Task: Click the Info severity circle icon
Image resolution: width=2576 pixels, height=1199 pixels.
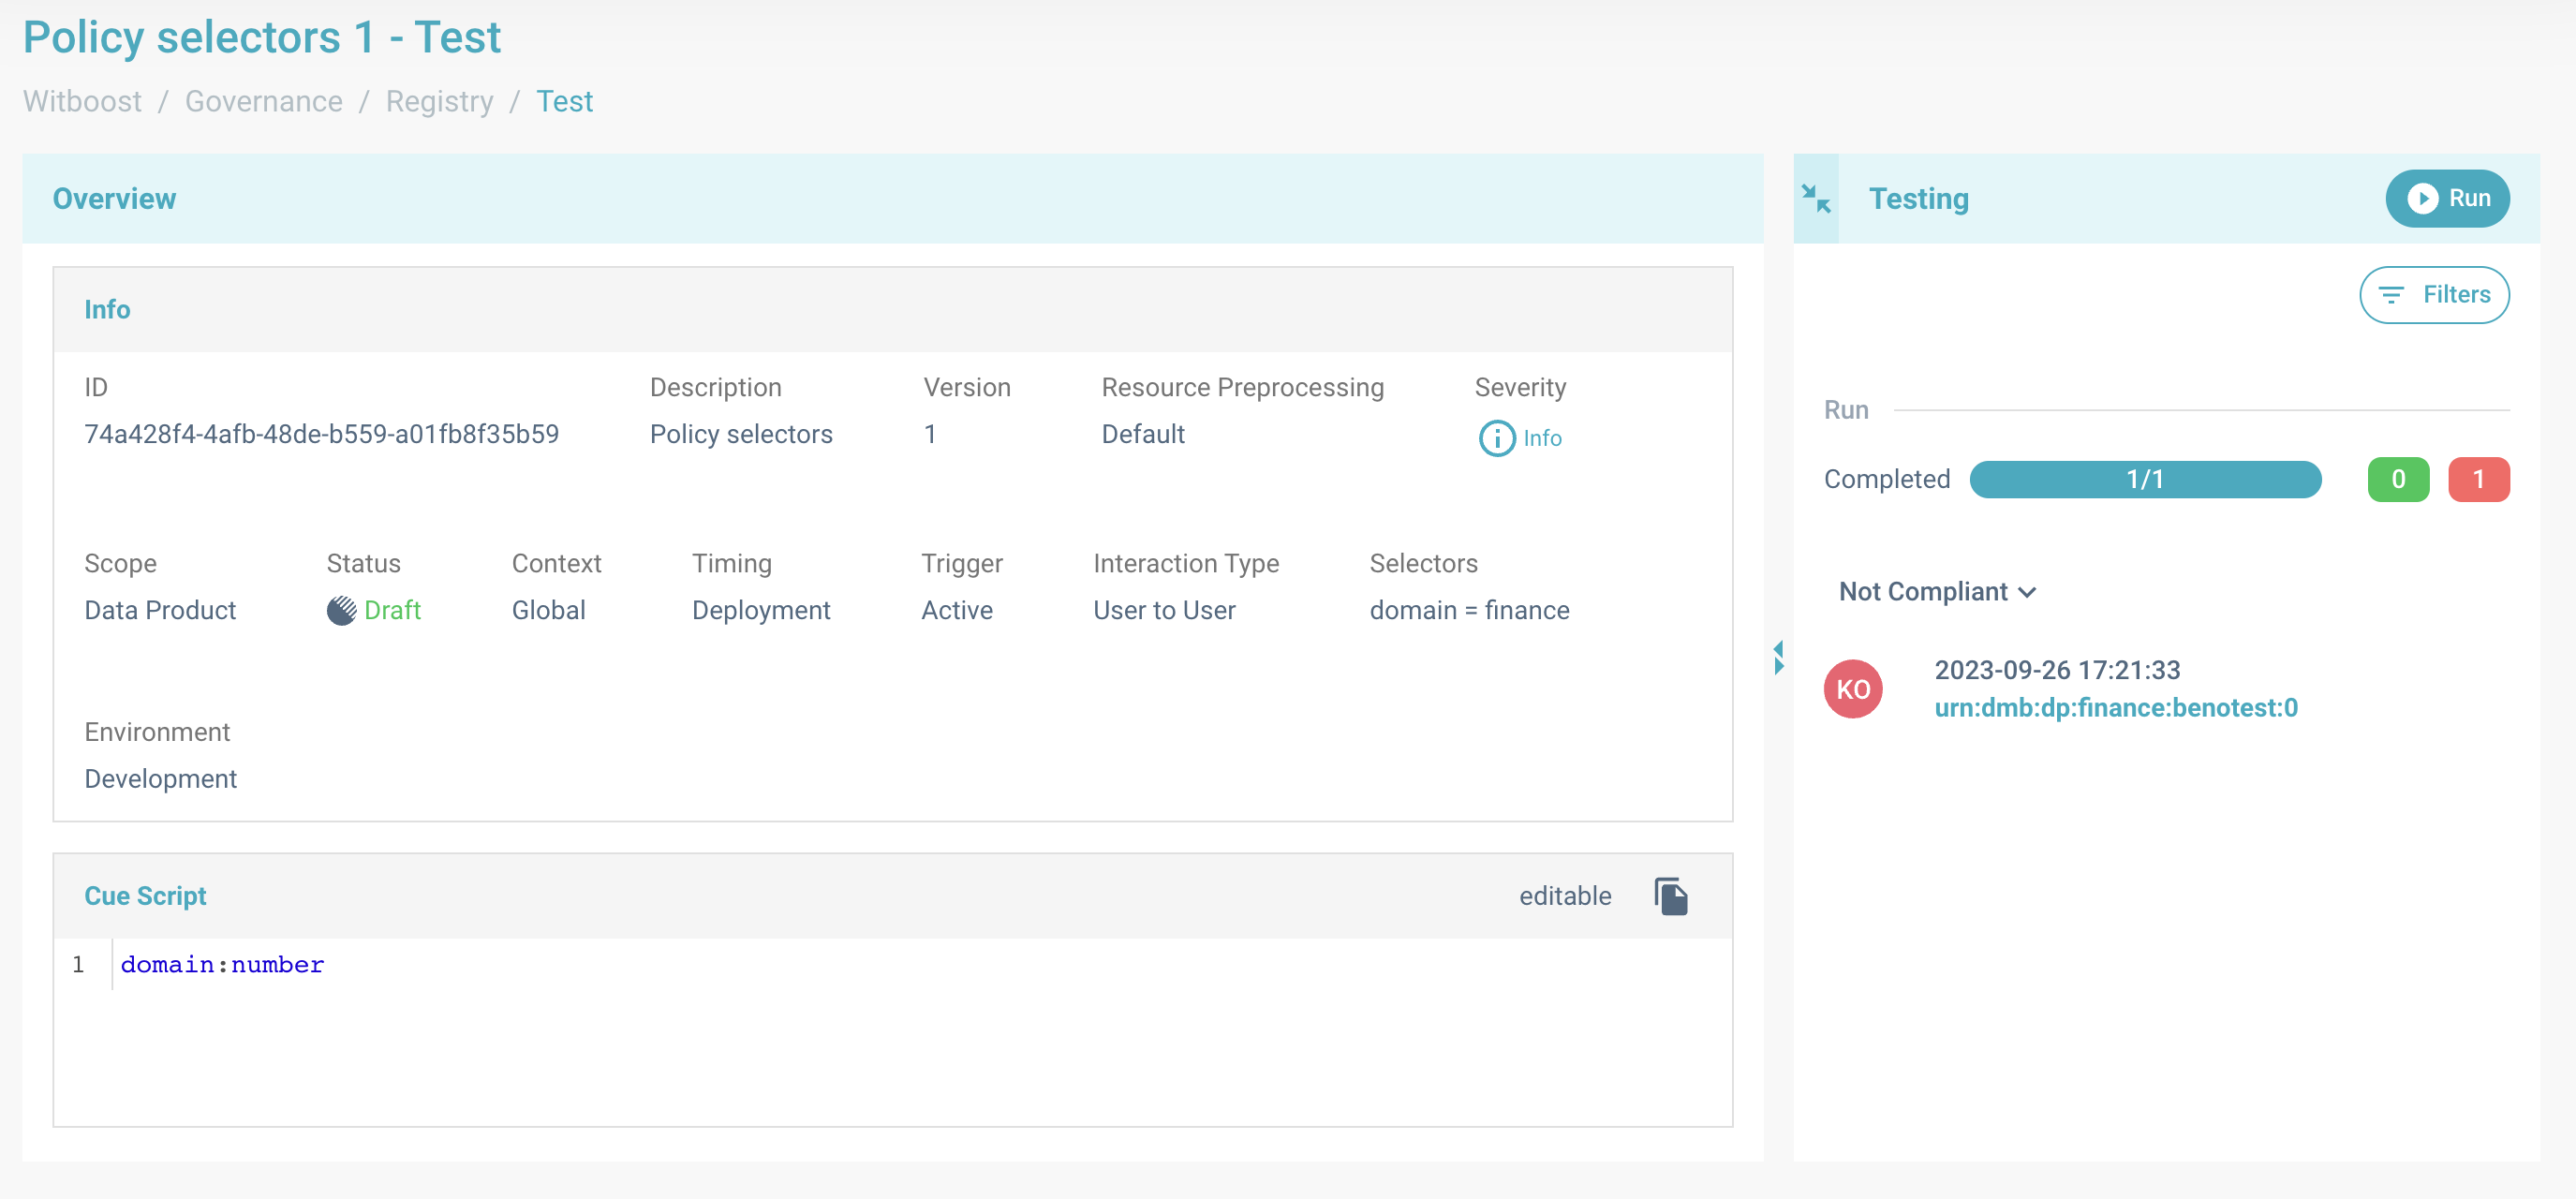Action: tap(1496, 438)
